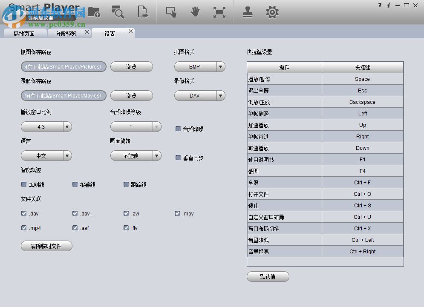The width and height of the screenshot is (424, 307).
Task: Toggle the fullscreen icon in toolbar
Action: point(219,12)
